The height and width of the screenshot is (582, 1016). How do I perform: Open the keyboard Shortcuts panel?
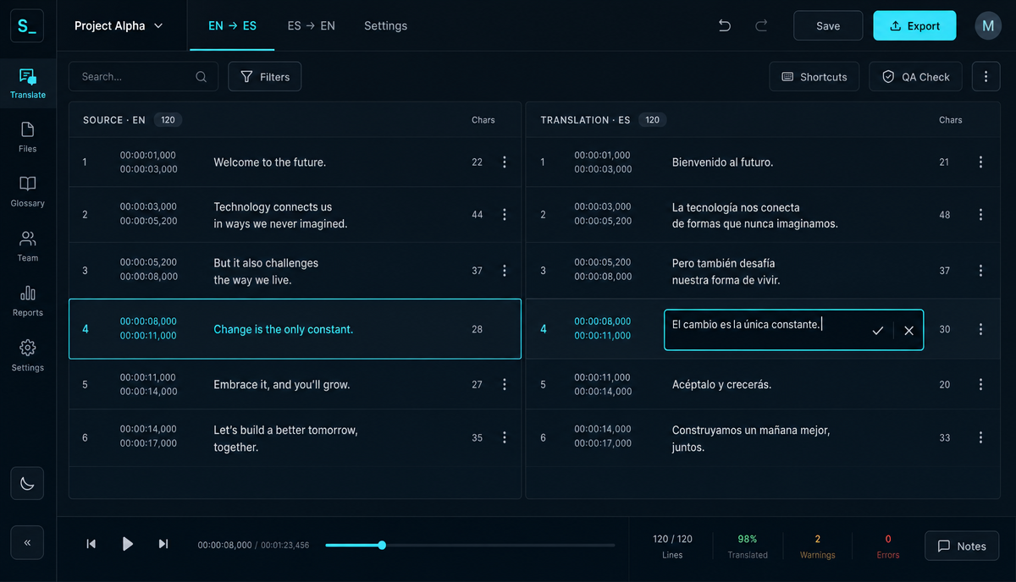point(814,76)
